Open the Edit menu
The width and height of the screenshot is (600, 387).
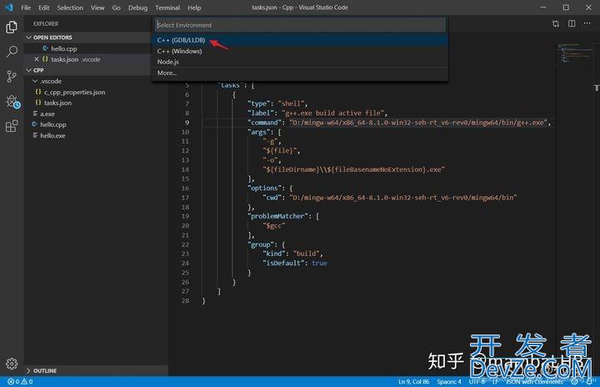point(44,8)
